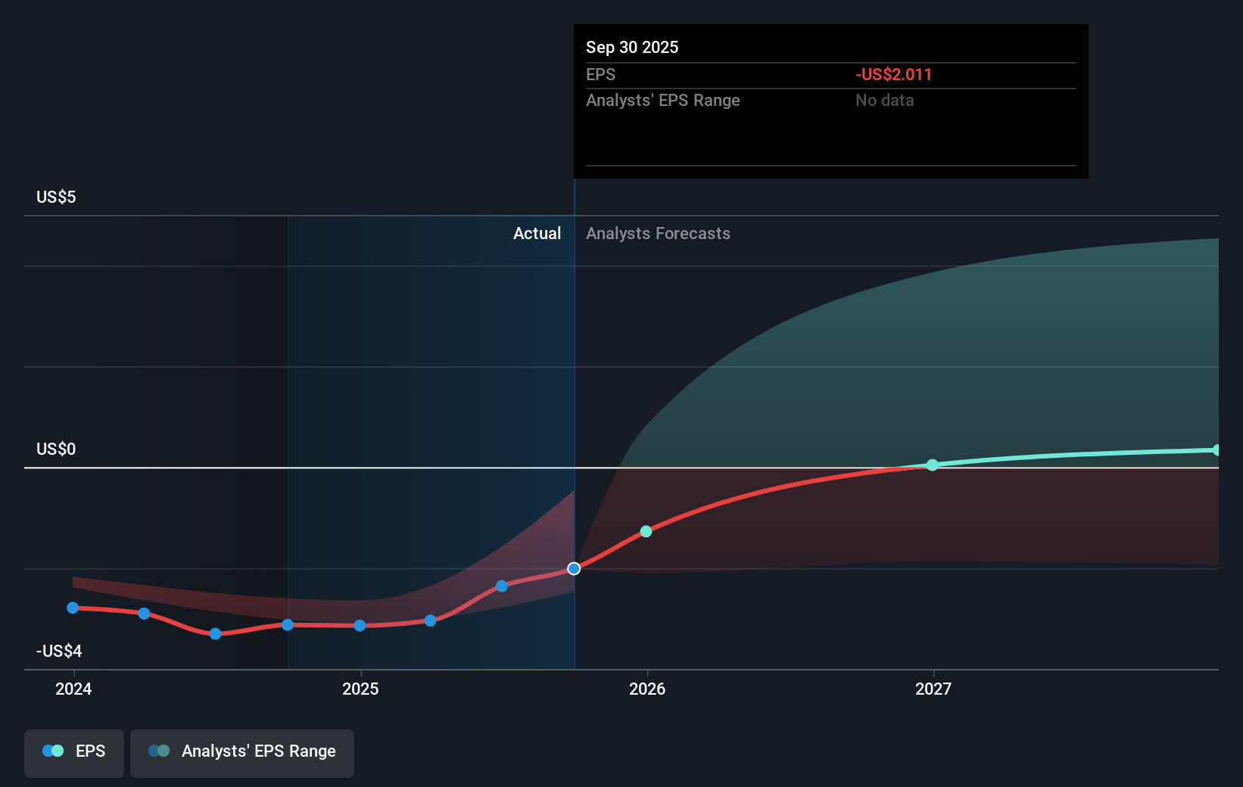Click the first blue 2024 EPS marker
This screenshot has height=787, width=1243.
(x=72, y=607)
